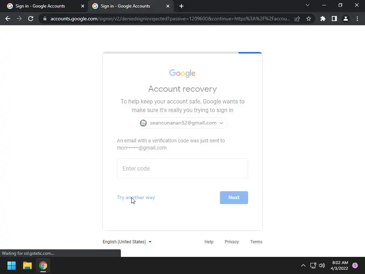Open the Chrome three-dot menu
The height and width of the screenshot is (274, 365).
tap(357, 19)
